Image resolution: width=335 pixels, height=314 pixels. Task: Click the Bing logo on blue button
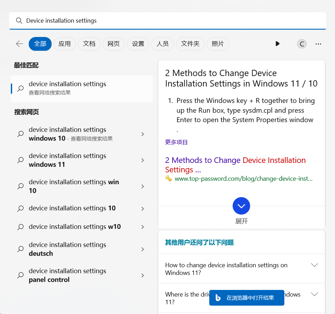[218, 298]
